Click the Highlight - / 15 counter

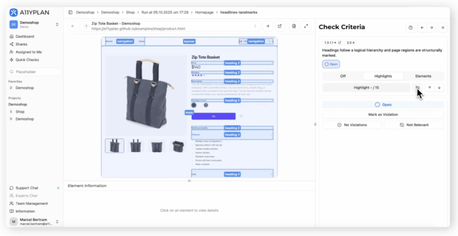366,87
